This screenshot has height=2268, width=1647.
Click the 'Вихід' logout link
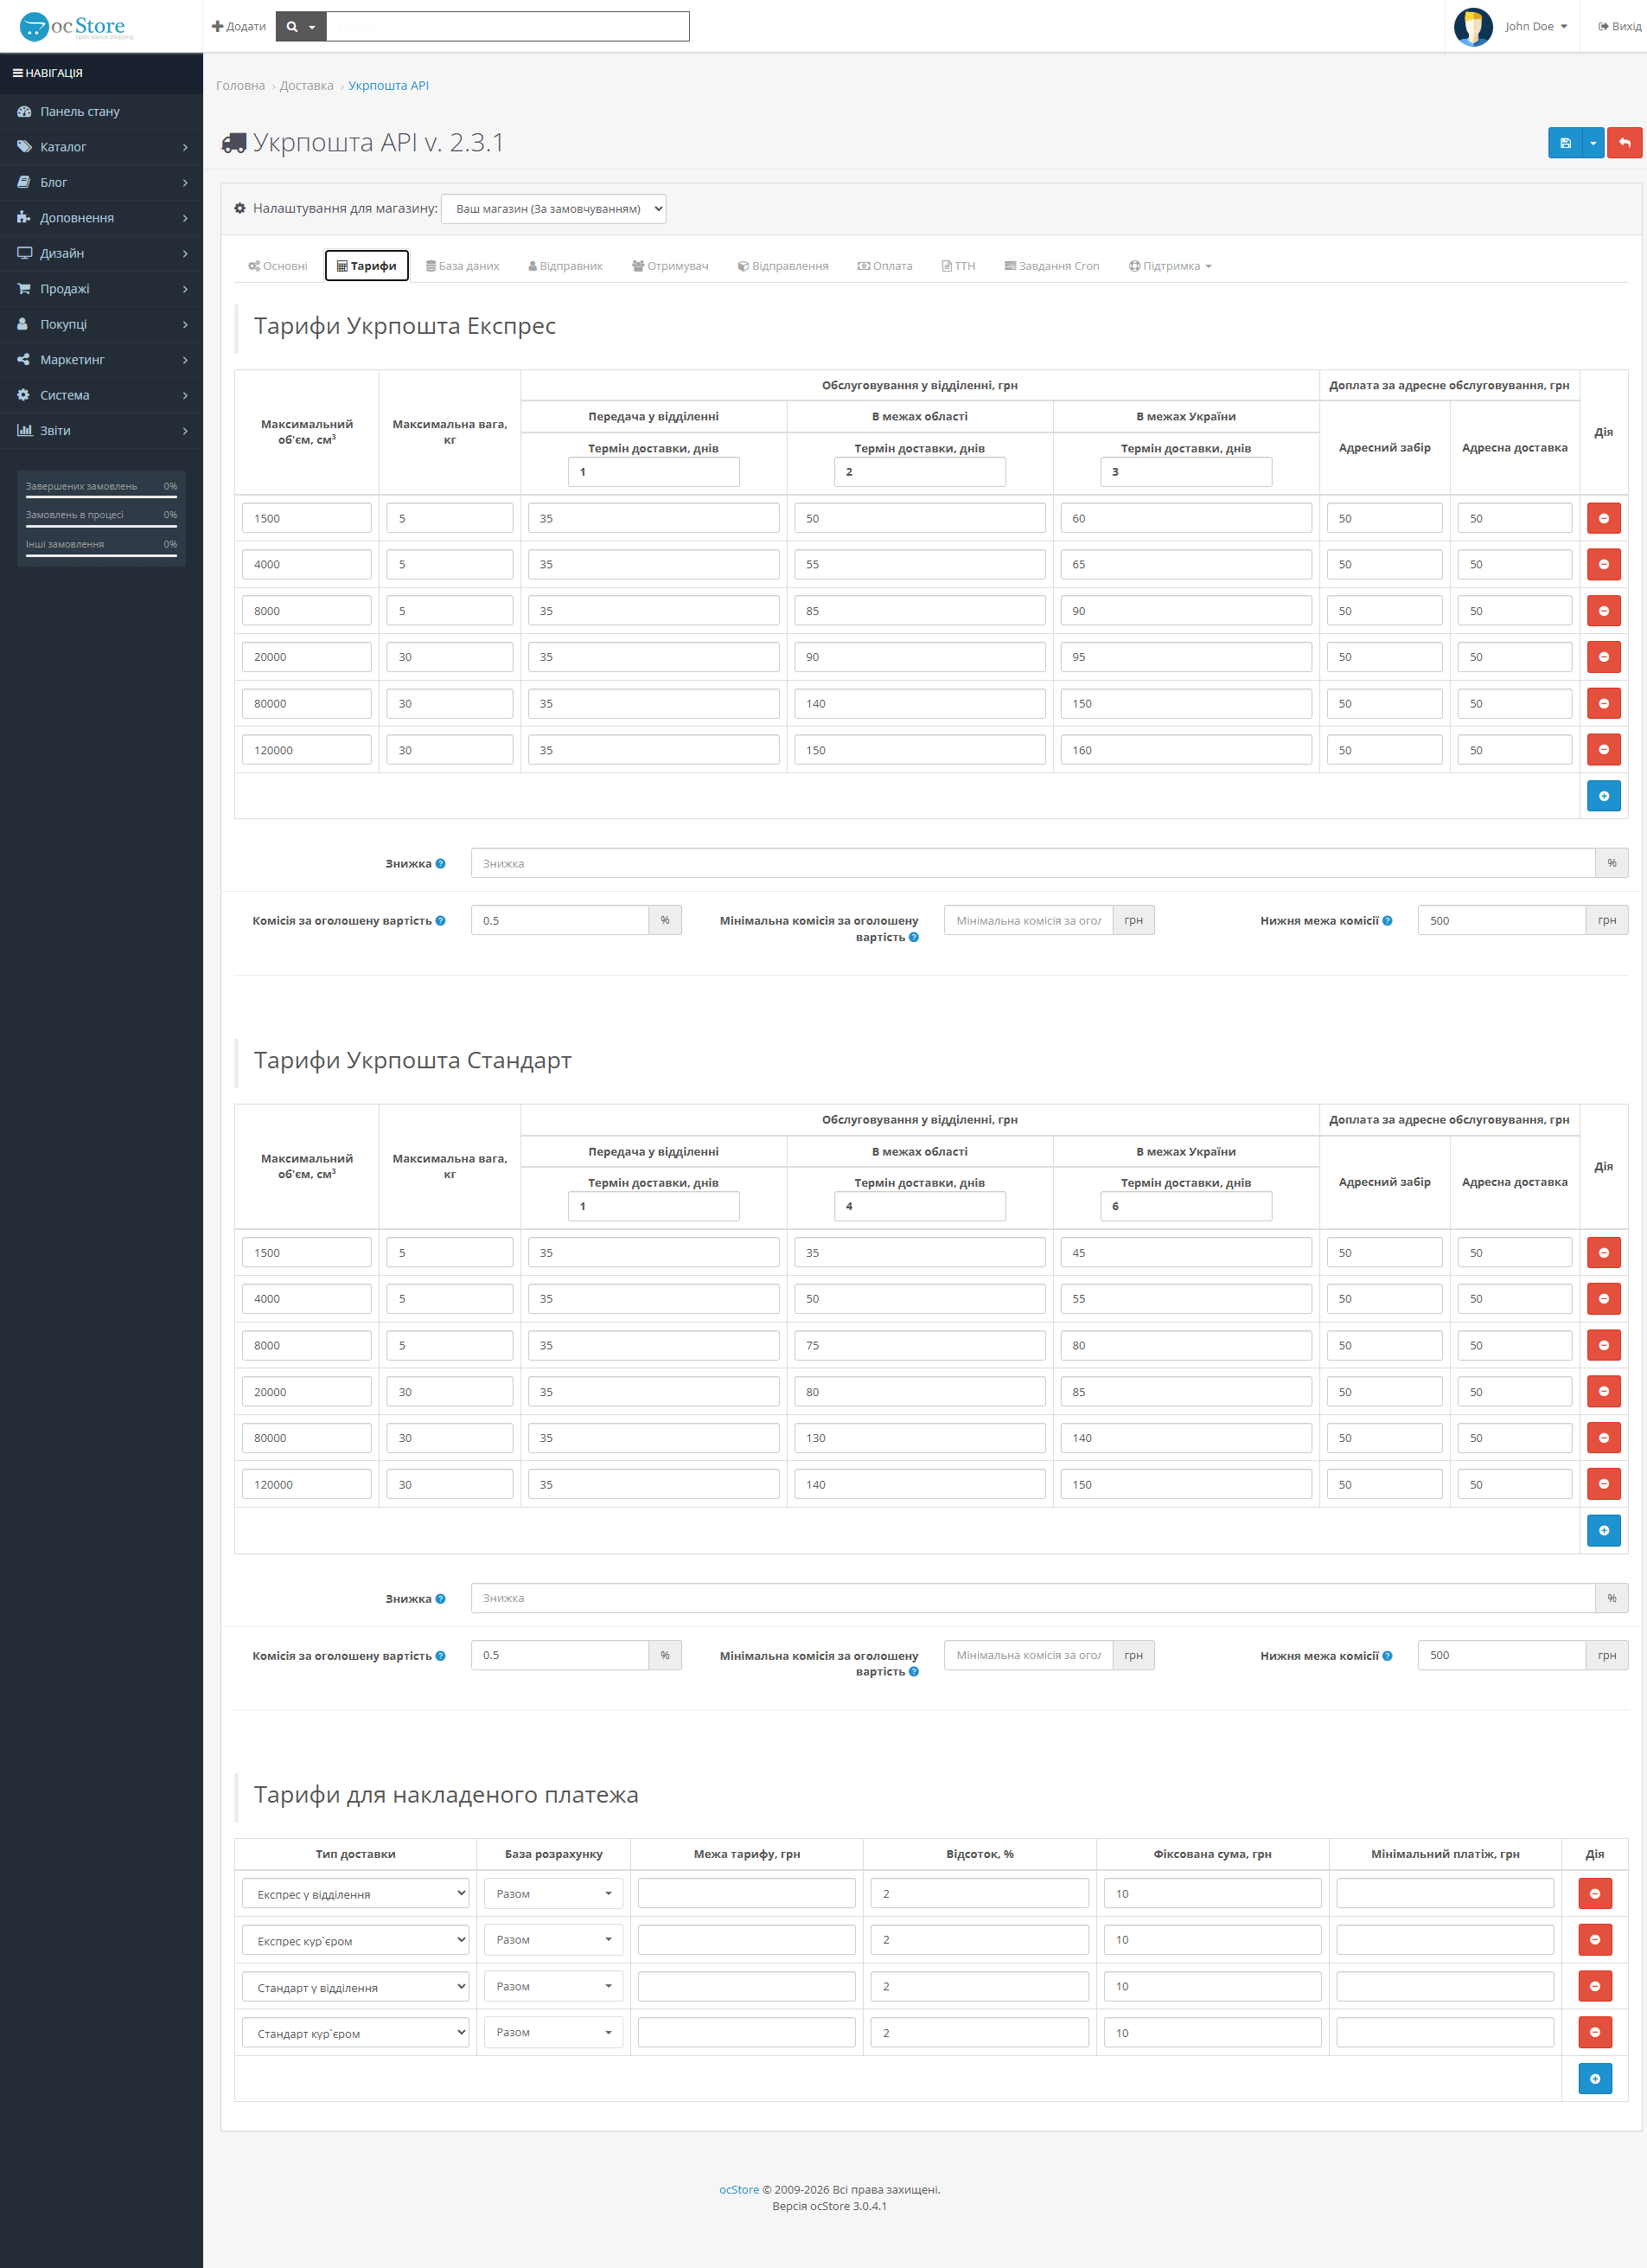point(1619,27)
